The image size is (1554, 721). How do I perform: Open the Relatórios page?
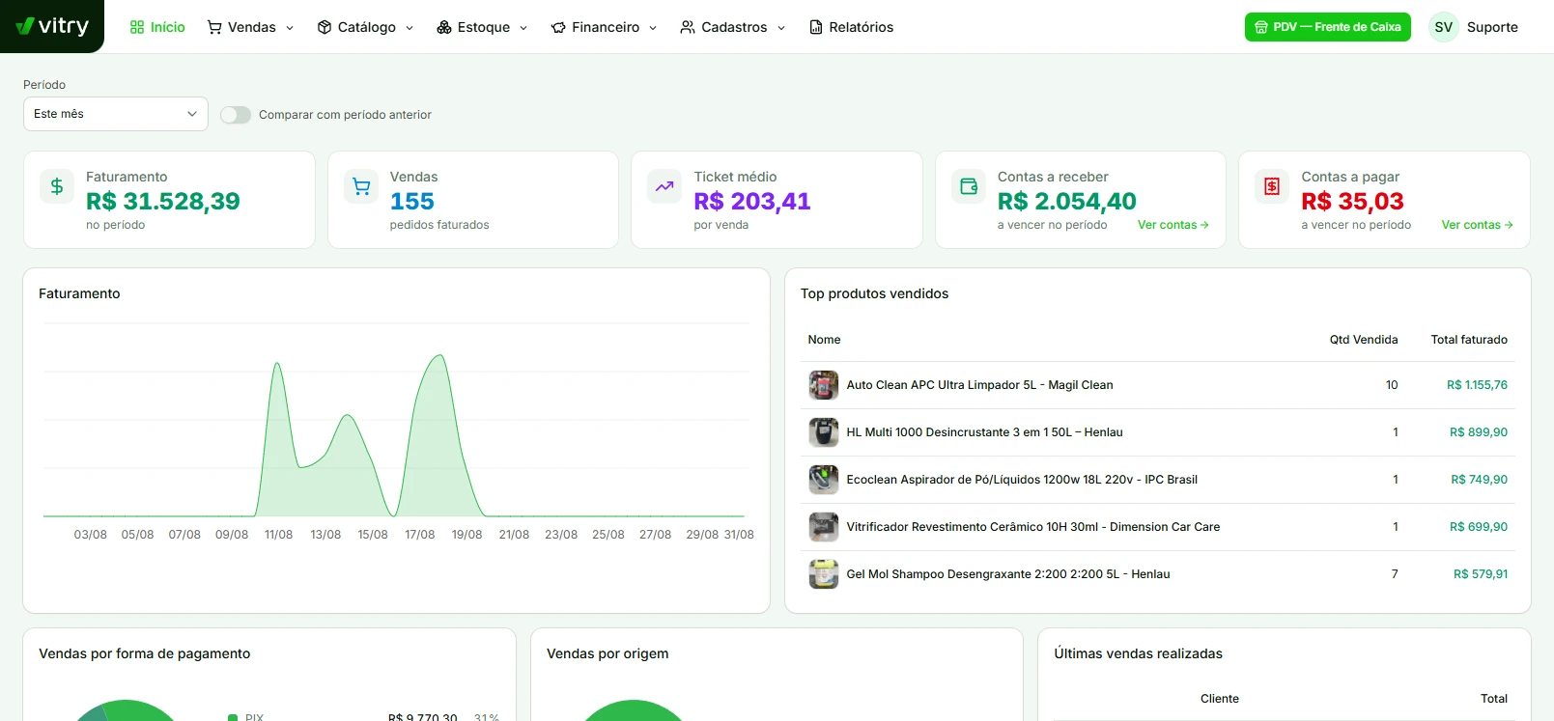[851, 27]
